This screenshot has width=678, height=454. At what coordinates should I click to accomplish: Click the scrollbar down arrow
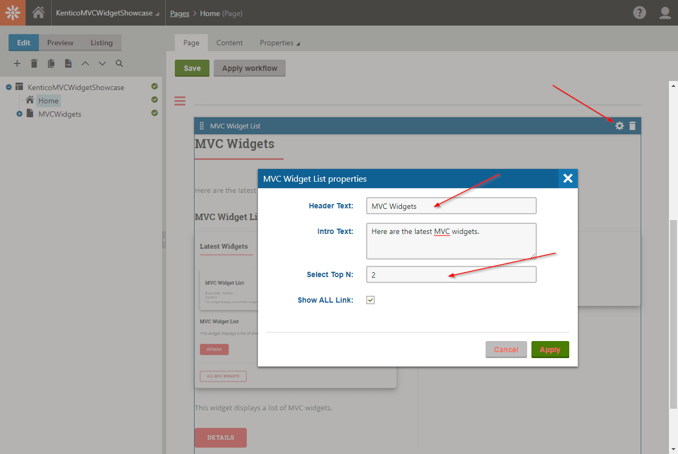pos(673,449)
